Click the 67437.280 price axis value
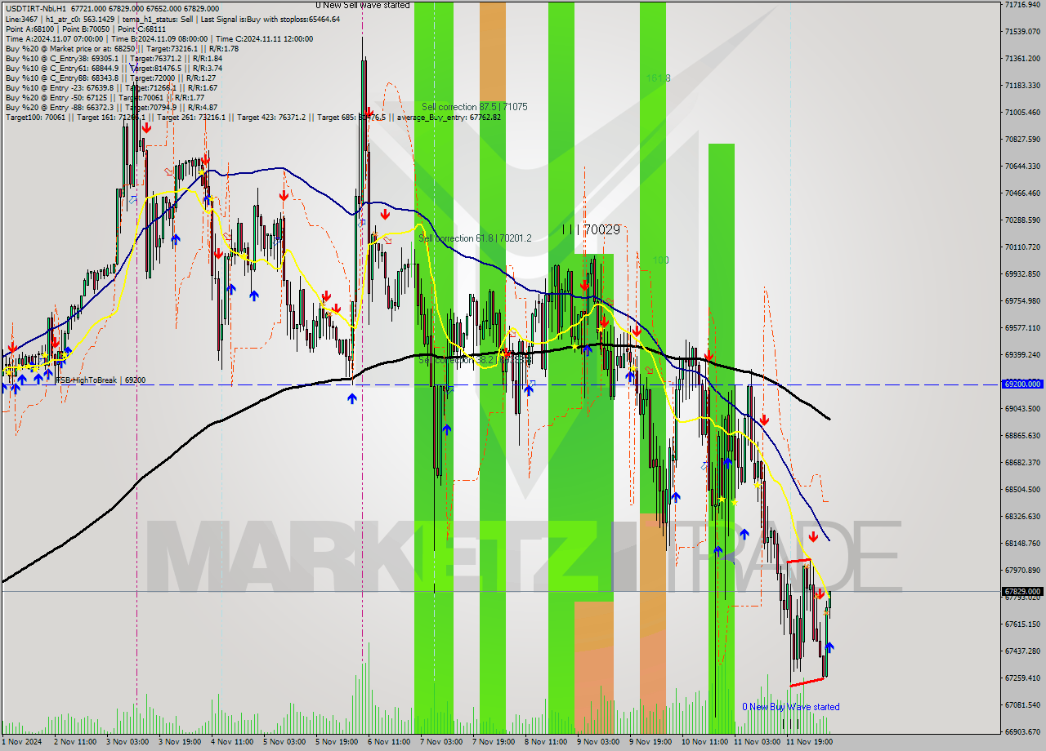Viewport: 1046px width, 751px height. (1022, 651)
